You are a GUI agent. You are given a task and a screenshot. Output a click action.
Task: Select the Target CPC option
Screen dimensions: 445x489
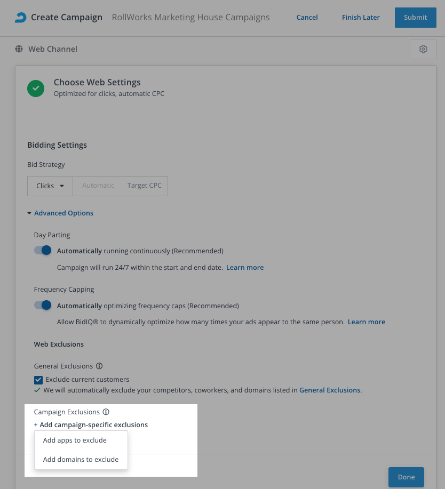(144, 186)
